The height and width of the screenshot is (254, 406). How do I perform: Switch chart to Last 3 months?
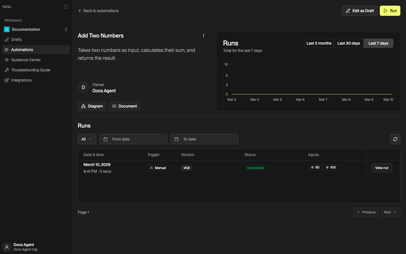[319, 43]
